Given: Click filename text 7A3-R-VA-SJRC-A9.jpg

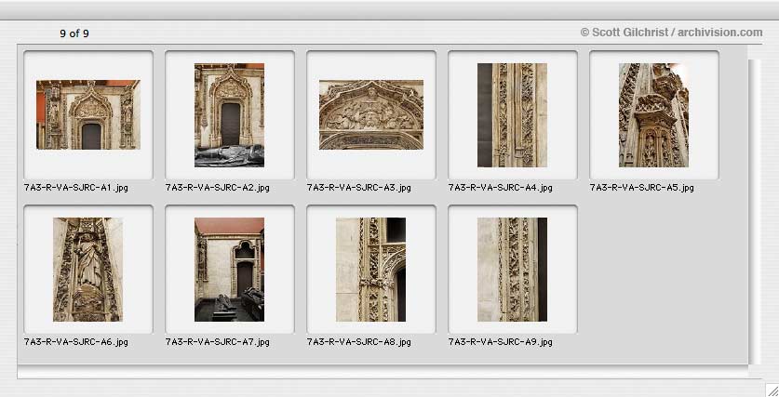Looking at the screenshot, I should (501, 342).
